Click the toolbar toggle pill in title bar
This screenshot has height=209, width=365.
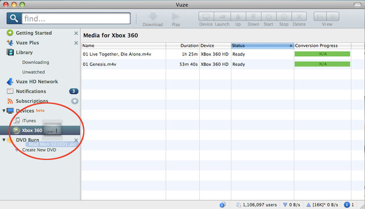click(357, 5)
